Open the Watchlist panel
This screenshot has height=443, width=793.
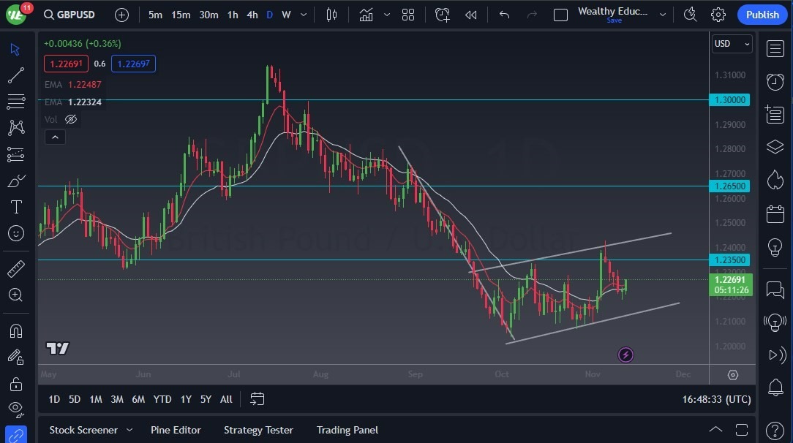tap(775, 49)
